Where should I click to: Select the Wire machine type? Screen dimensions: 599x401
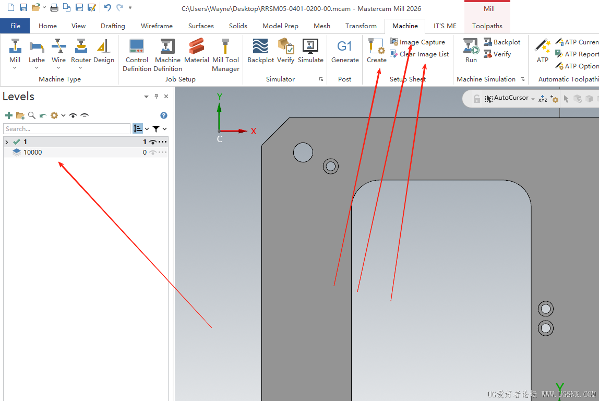click(x=58, y=51)
